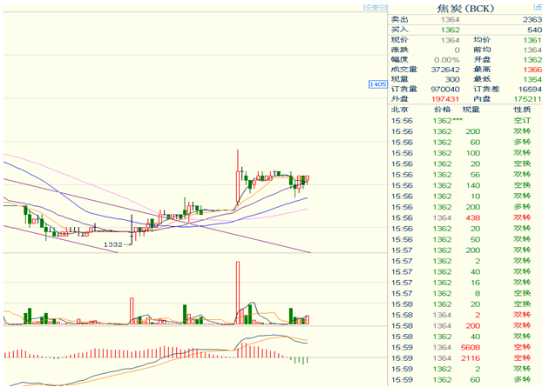Click the 幅度 value 0.00%

tap(447, 60)
